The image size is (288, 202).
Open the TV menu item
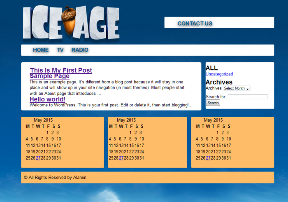pyautogui.click(x=60, y=50)
